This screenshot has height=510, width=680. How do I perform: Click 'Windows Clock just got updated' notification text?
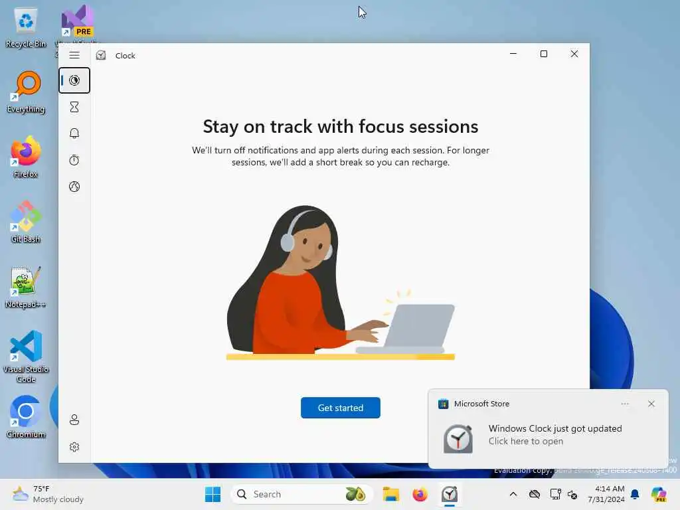click(x=555, y=428)
